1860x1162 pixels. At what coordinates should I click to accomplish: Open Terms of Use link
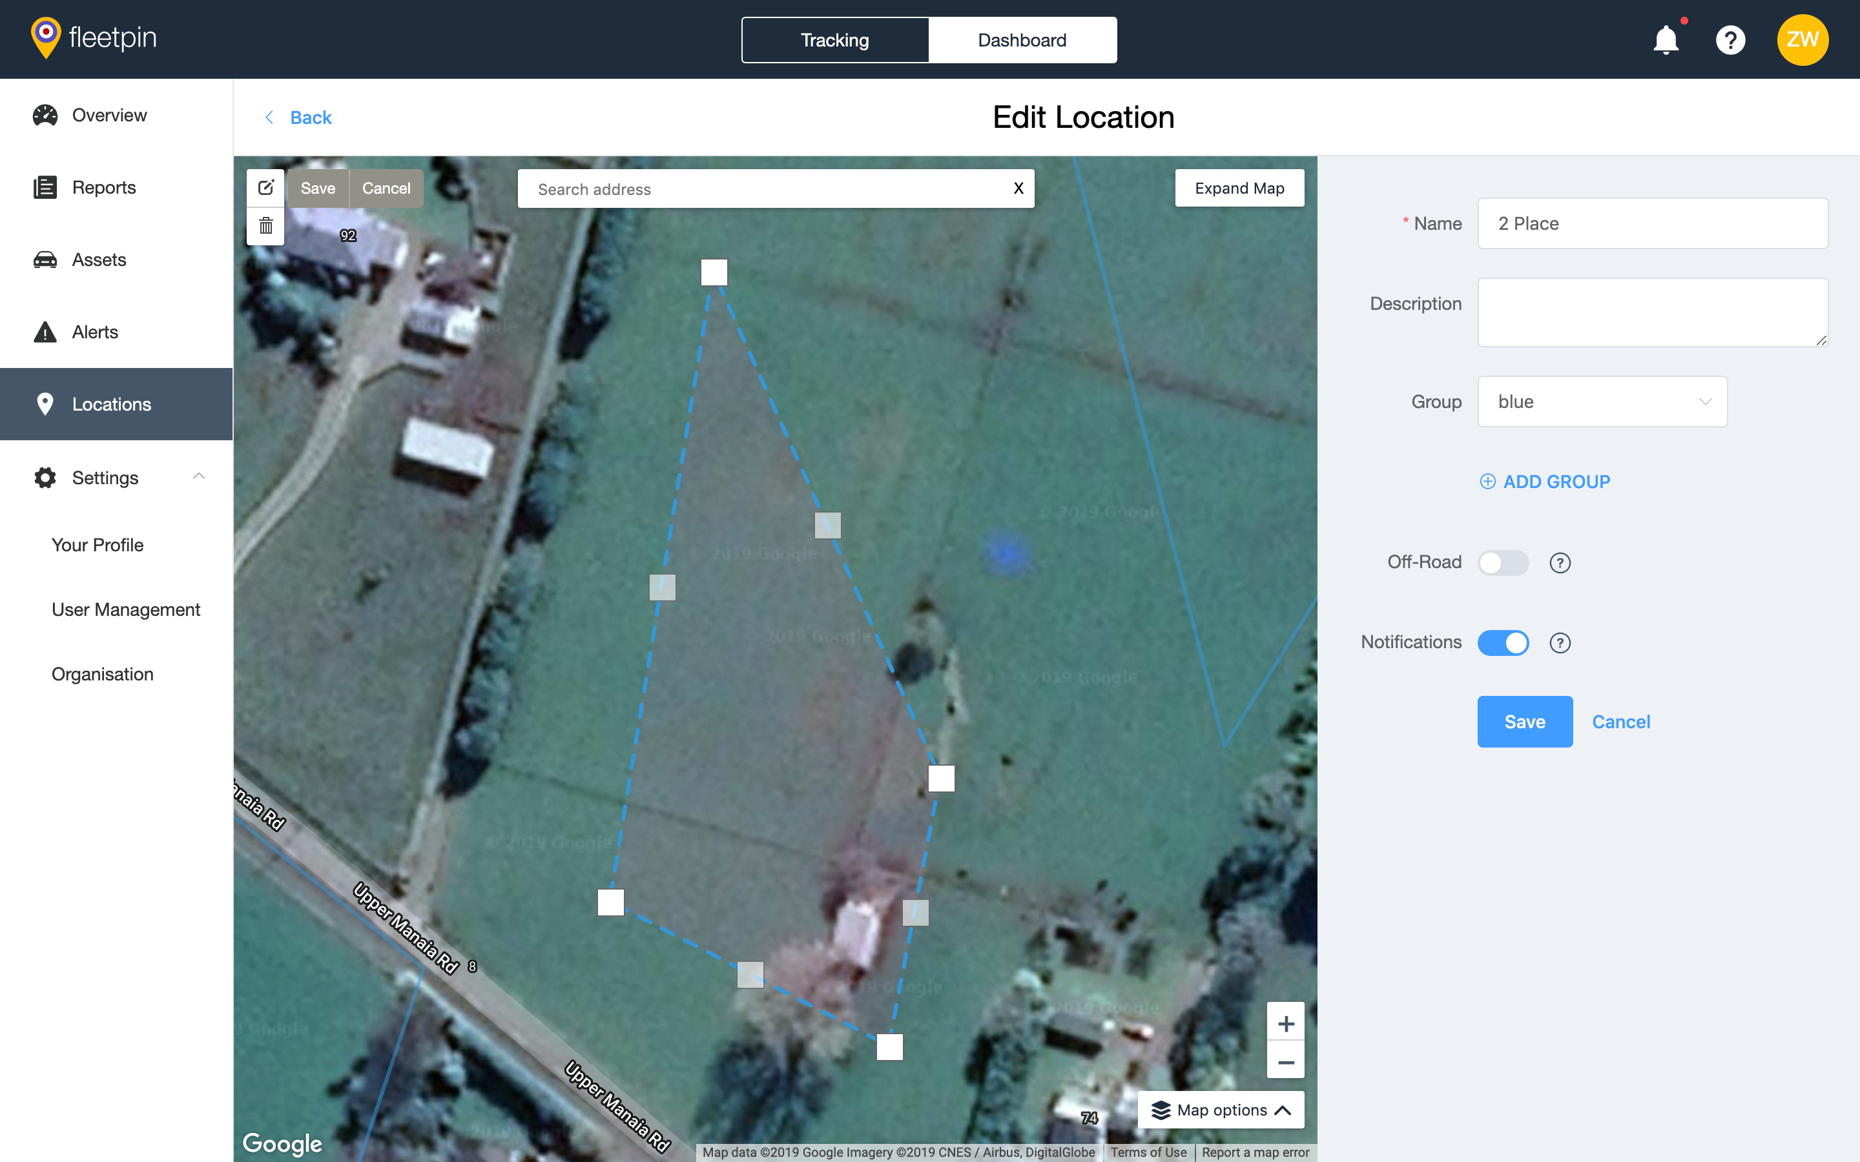pyautogui.click(x=1148, y=1152)
